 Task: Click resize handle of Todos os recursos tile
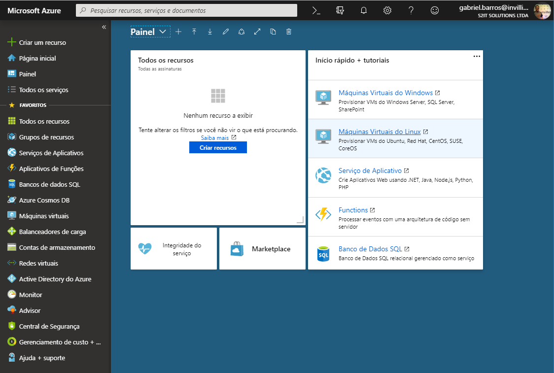300,220
